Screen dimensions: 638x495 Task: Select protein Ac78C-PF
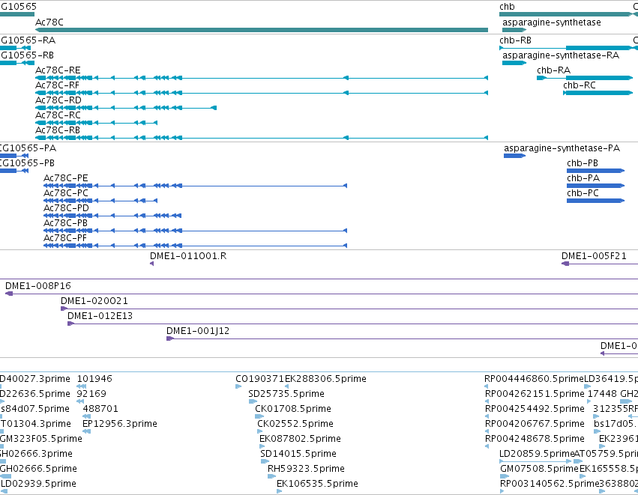point(196,246)
